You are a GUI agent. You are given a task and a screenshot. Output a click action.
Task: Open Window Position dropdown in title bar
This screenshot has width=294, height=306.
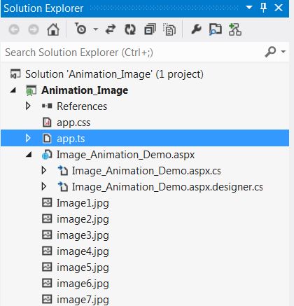(249, 8)
